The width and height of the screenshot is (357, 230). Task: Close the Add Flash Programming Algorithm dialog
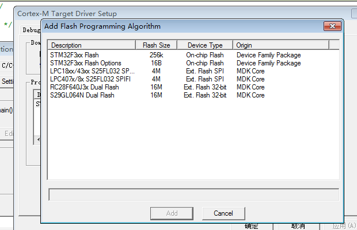[x=332, y=26]
